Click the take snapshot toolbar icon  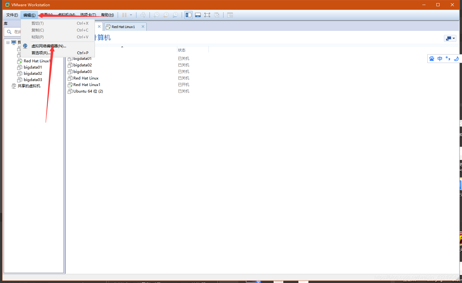tap(156, 15)
